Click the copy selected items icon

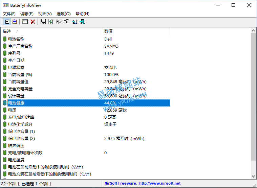[x=59, y=22]
